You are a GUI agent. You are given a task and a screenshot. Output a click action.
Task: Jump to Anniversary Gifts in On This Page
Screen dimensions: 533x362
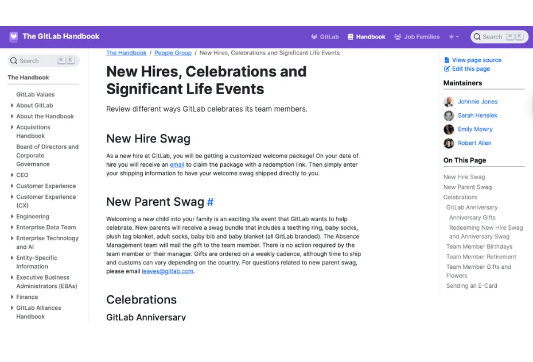tap(472, 218)
